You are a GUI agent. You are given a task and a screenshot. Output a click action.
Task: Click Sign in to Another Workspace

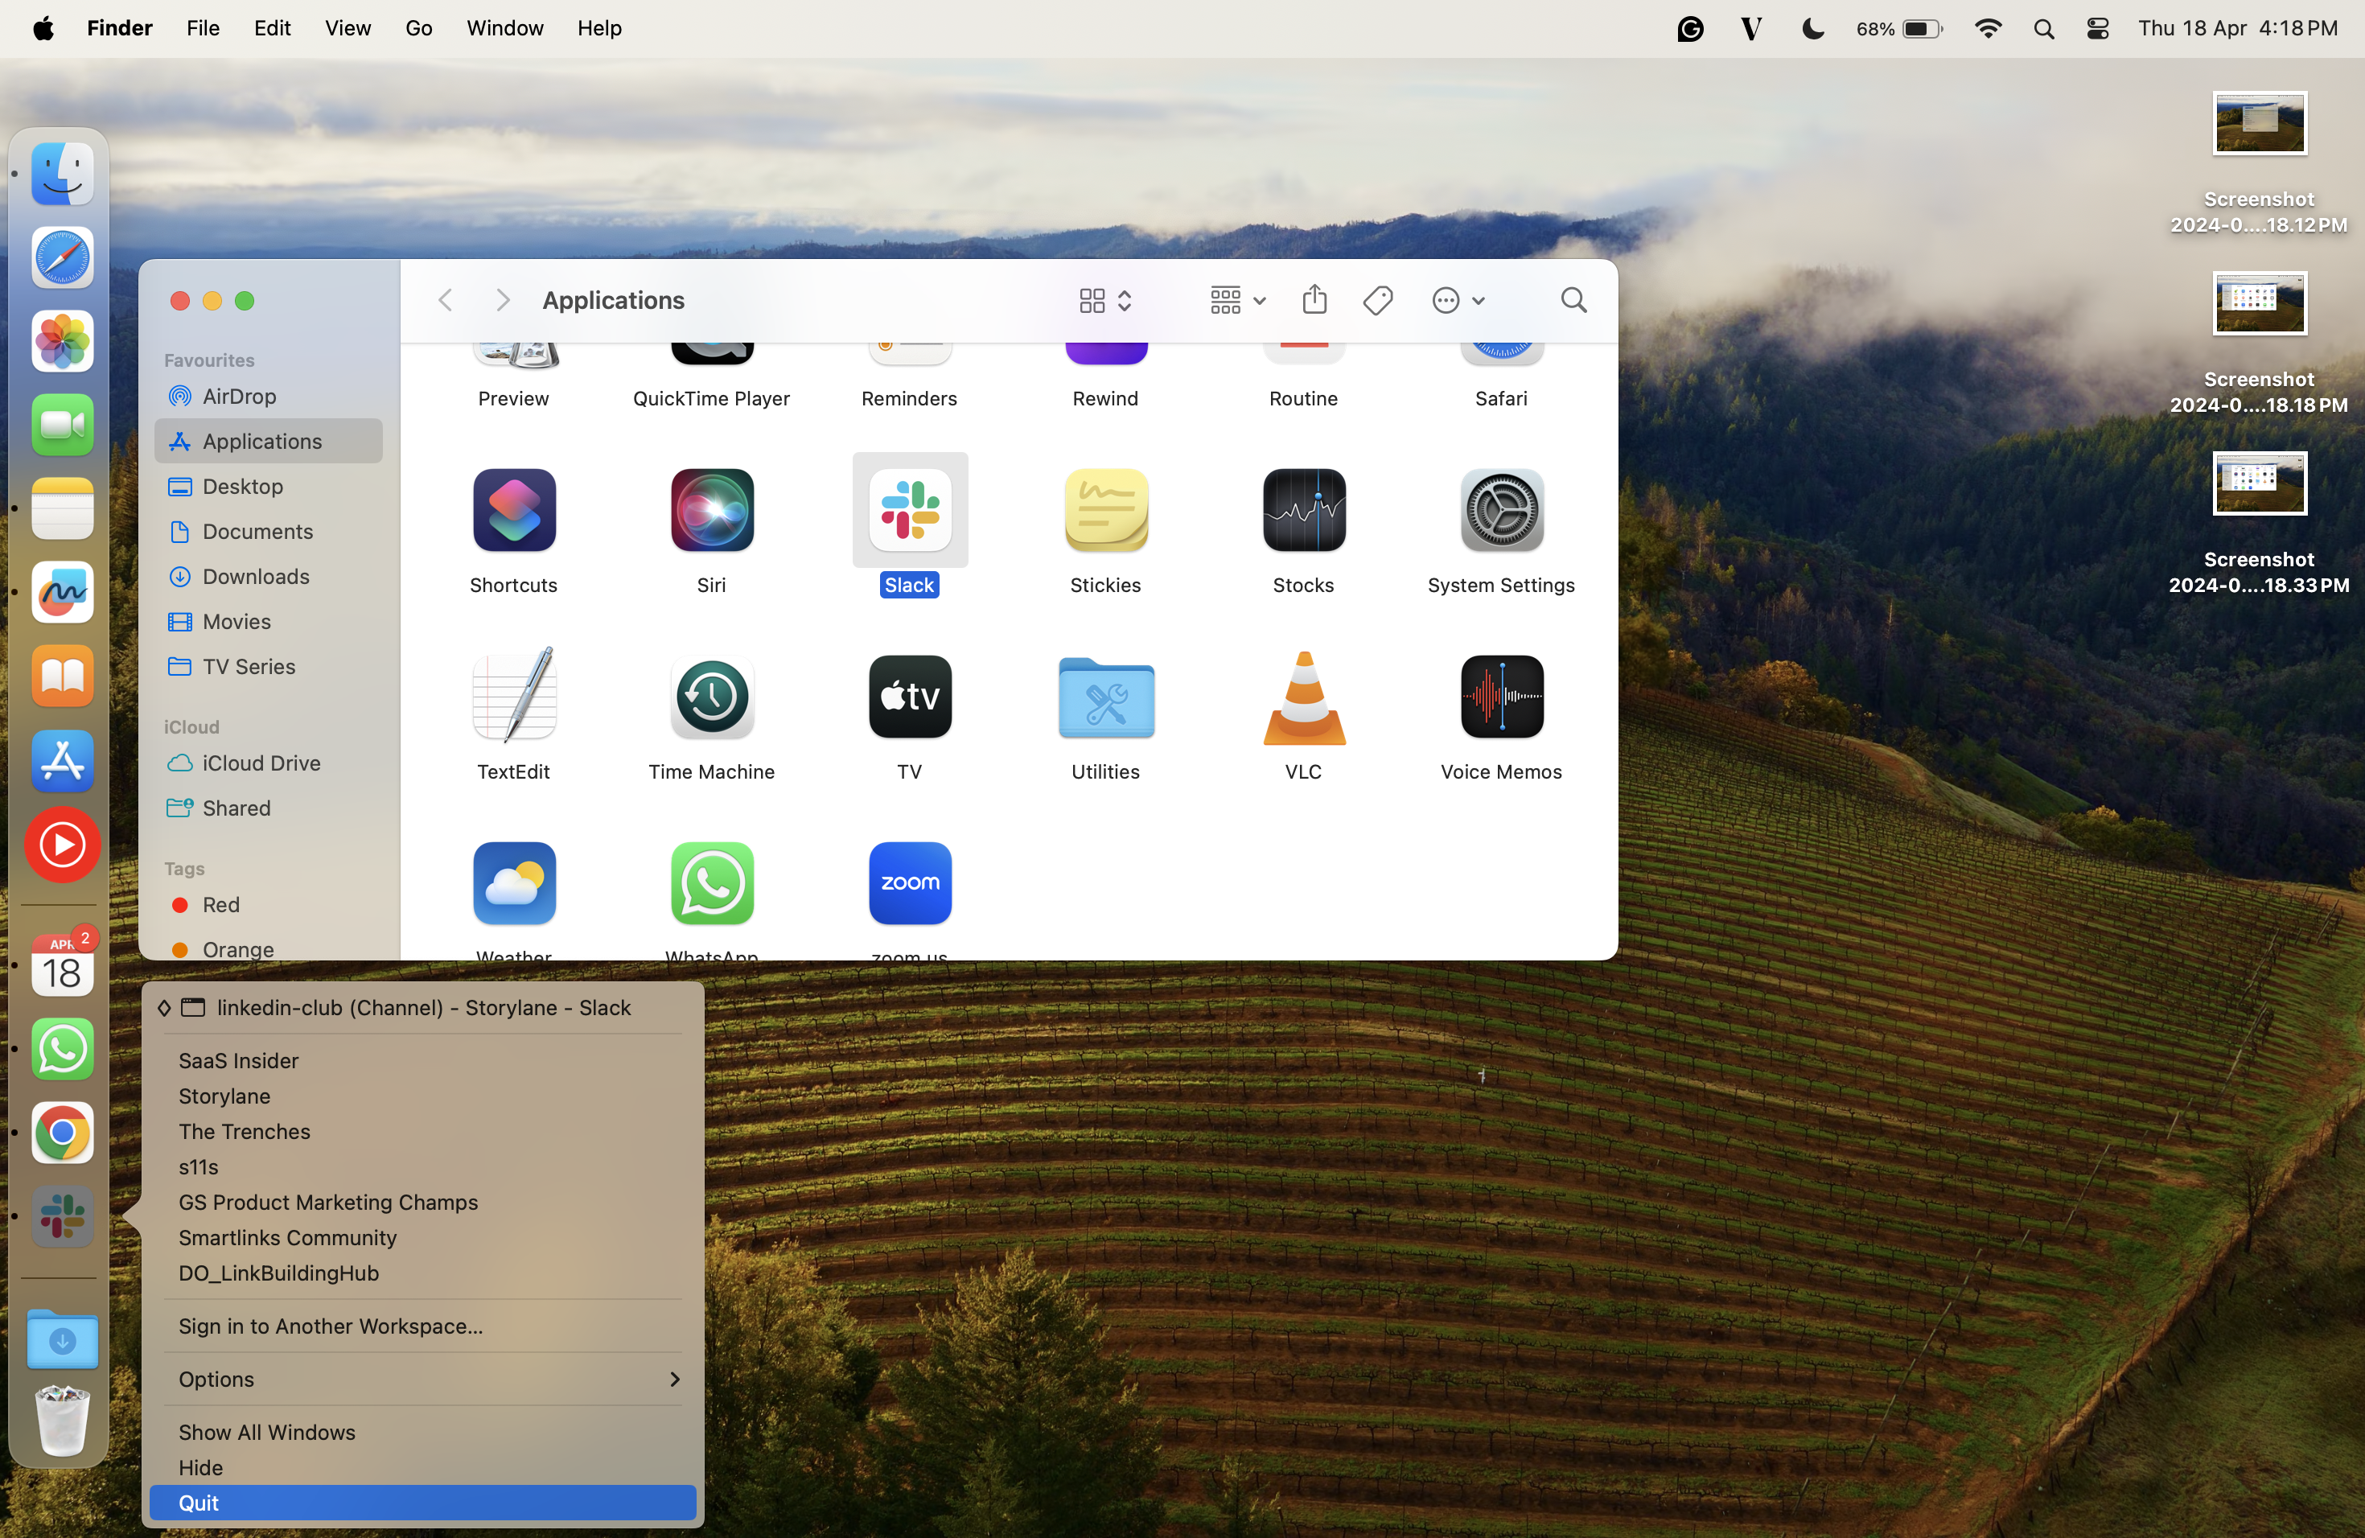click(x=330, y=1326)
